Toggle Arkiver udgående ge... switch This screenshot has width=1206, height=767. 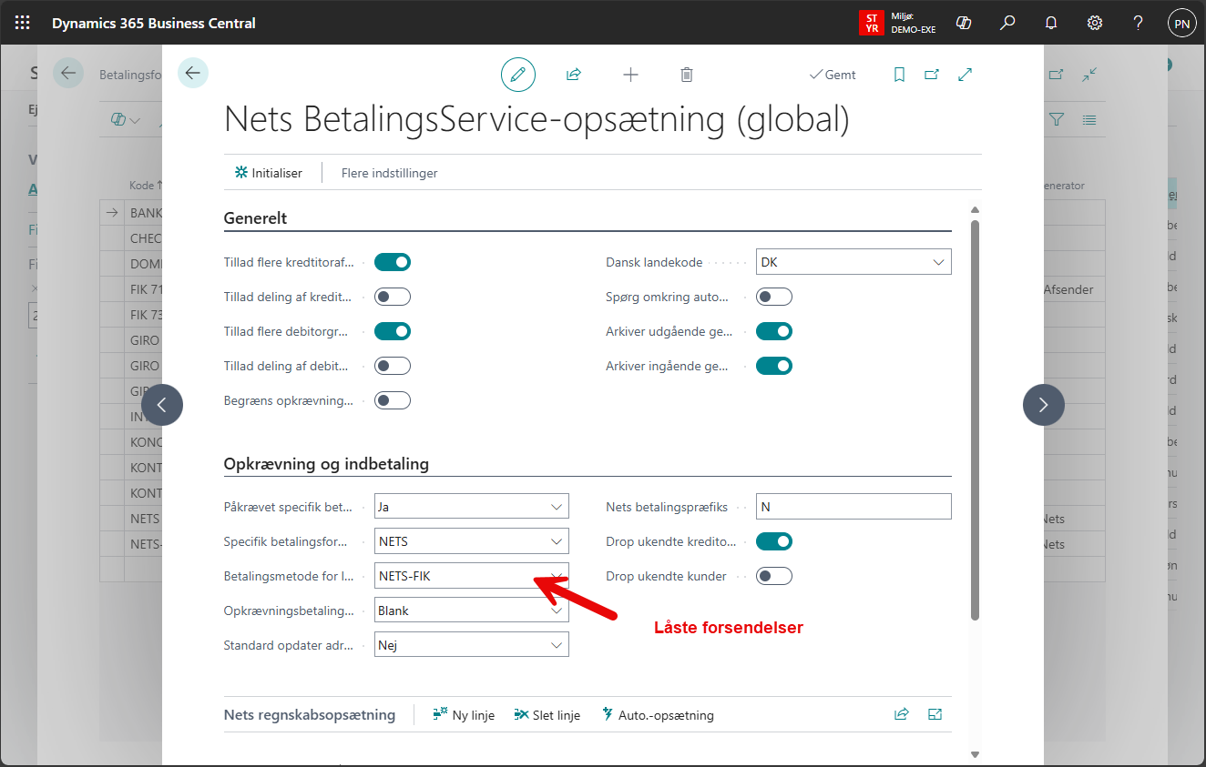(774, 331)
